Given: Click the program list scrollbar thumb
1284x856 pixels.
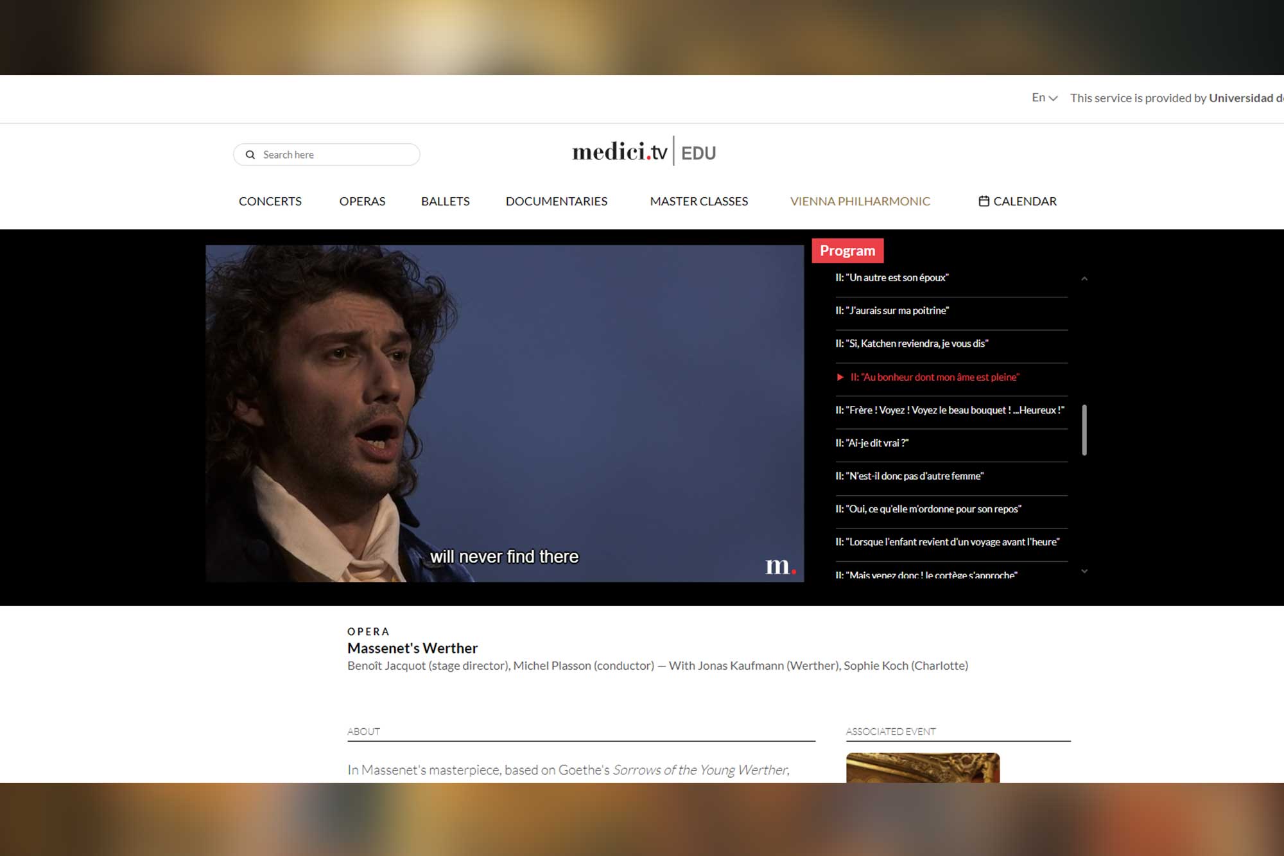Looking at the screenshot, I should click(x=1084, y=430).
